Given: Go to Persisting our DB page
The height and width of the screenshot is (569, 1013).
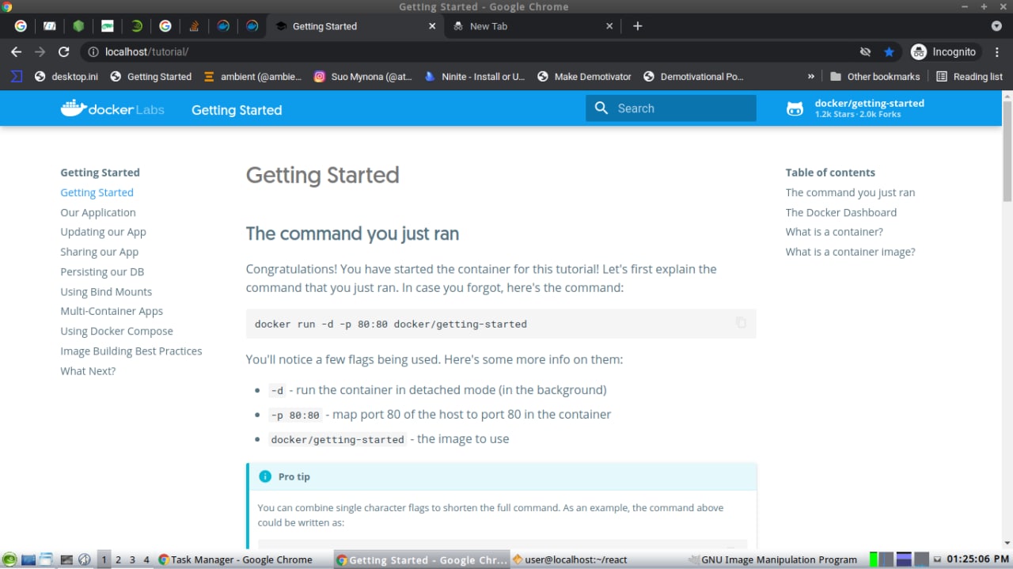Looking at the screenshot, I should (x=102, y=271).
